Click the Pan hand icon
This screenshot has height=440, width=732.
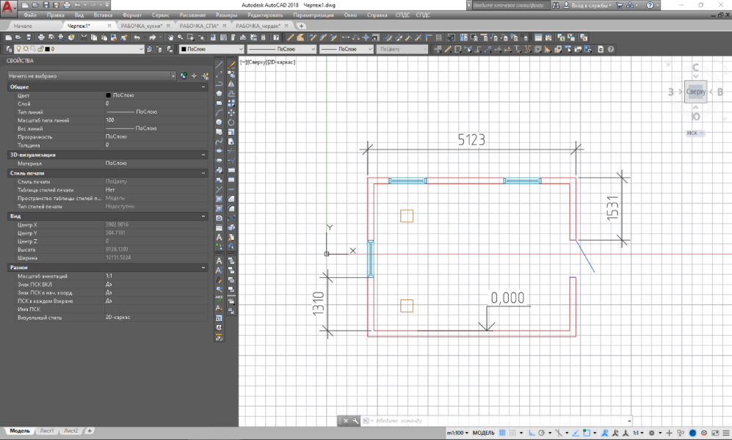[x=170, y=37]
